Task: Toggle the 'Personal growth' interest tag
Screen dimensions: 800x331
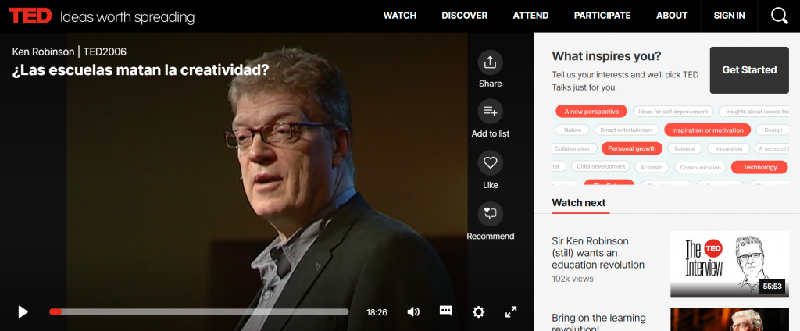Action: tap(631, 148)
